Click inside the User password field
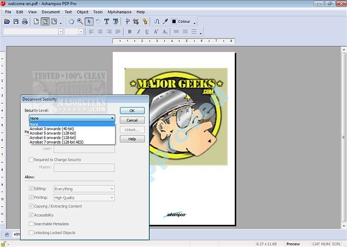Screen dimensions: 347x247 84,149
